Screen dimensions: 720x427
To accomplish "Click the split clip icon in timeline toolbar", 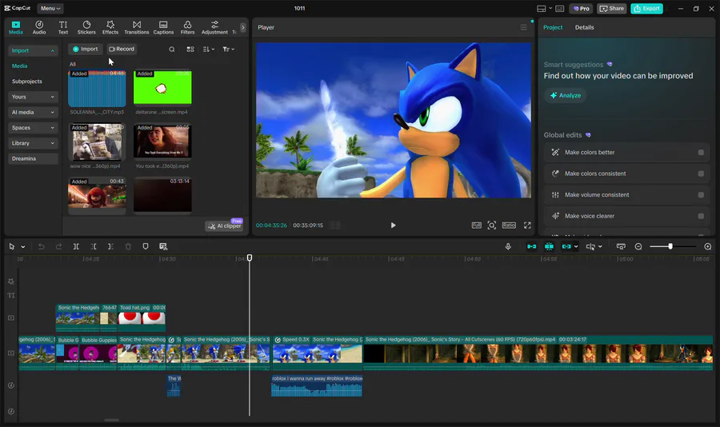I will pyautogui.click(x=76, y=247).
